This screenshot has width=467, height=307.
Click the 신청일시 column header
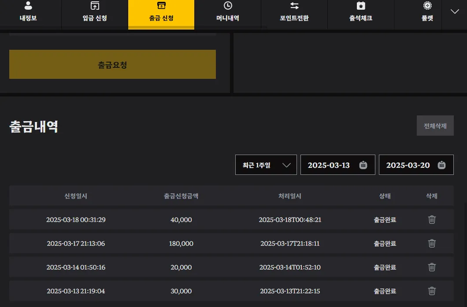[76, 196]
